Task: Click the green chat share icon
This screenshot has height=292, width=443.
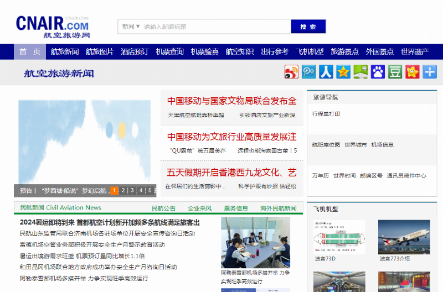Action: click(360, 72)
